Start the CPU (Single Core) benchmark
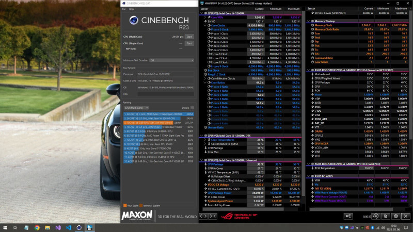Image resolution: width=413 pixels, height=232 pixels. click(189, 43)
